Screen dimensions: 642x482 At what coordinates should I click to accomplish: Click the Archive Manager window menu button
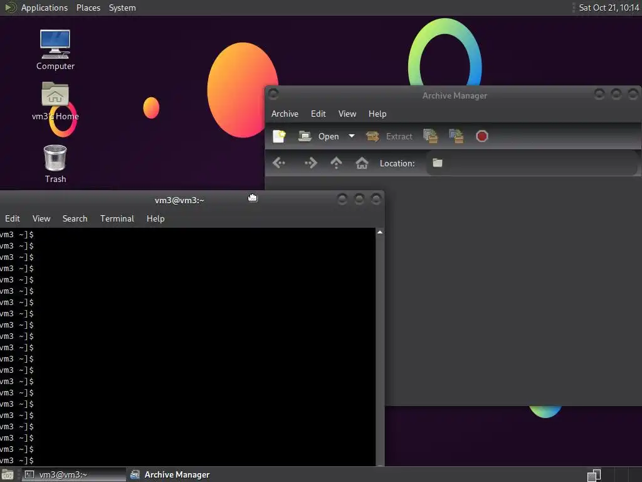[x=273, y=94]
